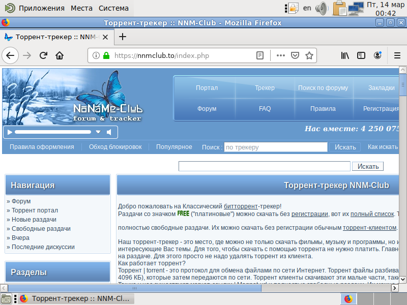Image resolution: width=407 pixels, height=305 pixels.
Task: Open Обход блокировок link
Action: [115, 147]
